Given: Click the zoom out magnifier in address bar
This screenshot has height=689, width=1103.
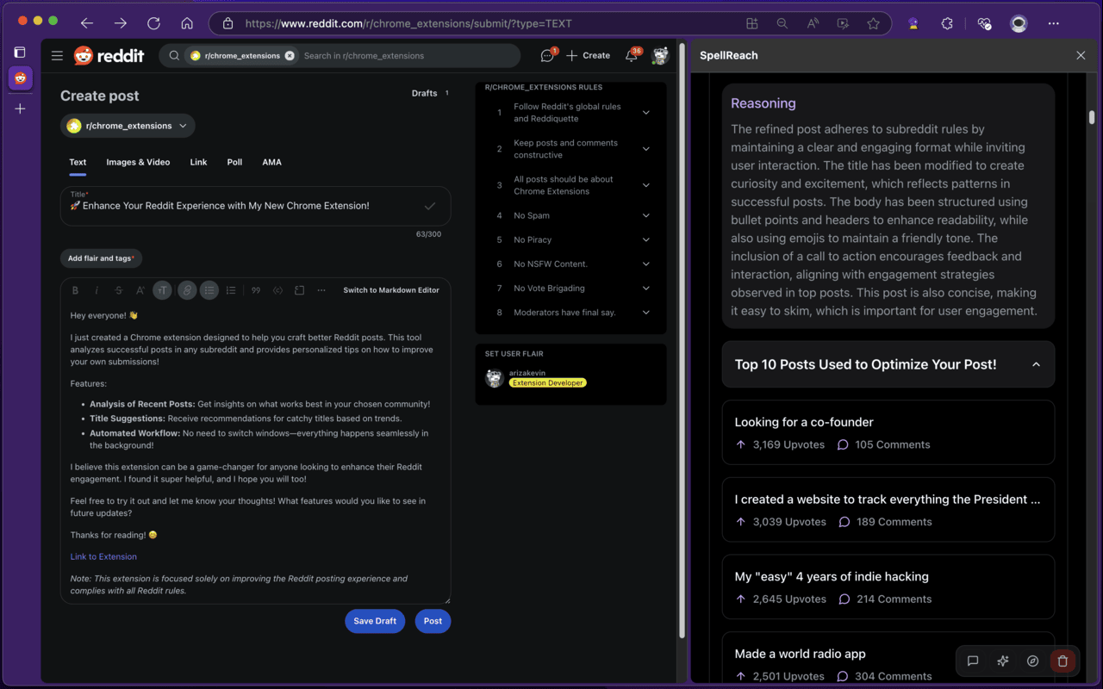Looking at the screenshot, I should [x=782, y=24].
